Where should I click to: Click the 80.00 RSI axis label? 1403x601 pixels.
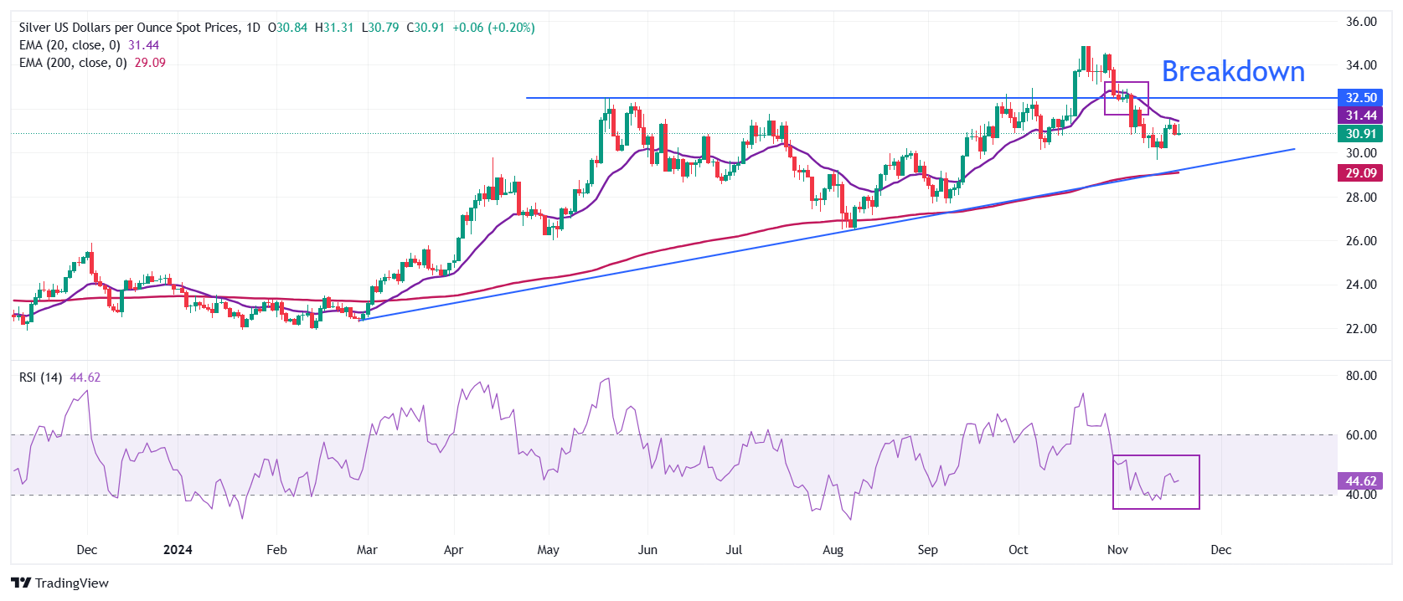(1361, 376)
